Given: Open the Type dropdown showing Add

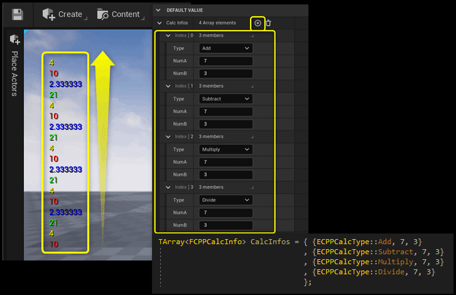Looking at the screenshot, I should point(225,48).
